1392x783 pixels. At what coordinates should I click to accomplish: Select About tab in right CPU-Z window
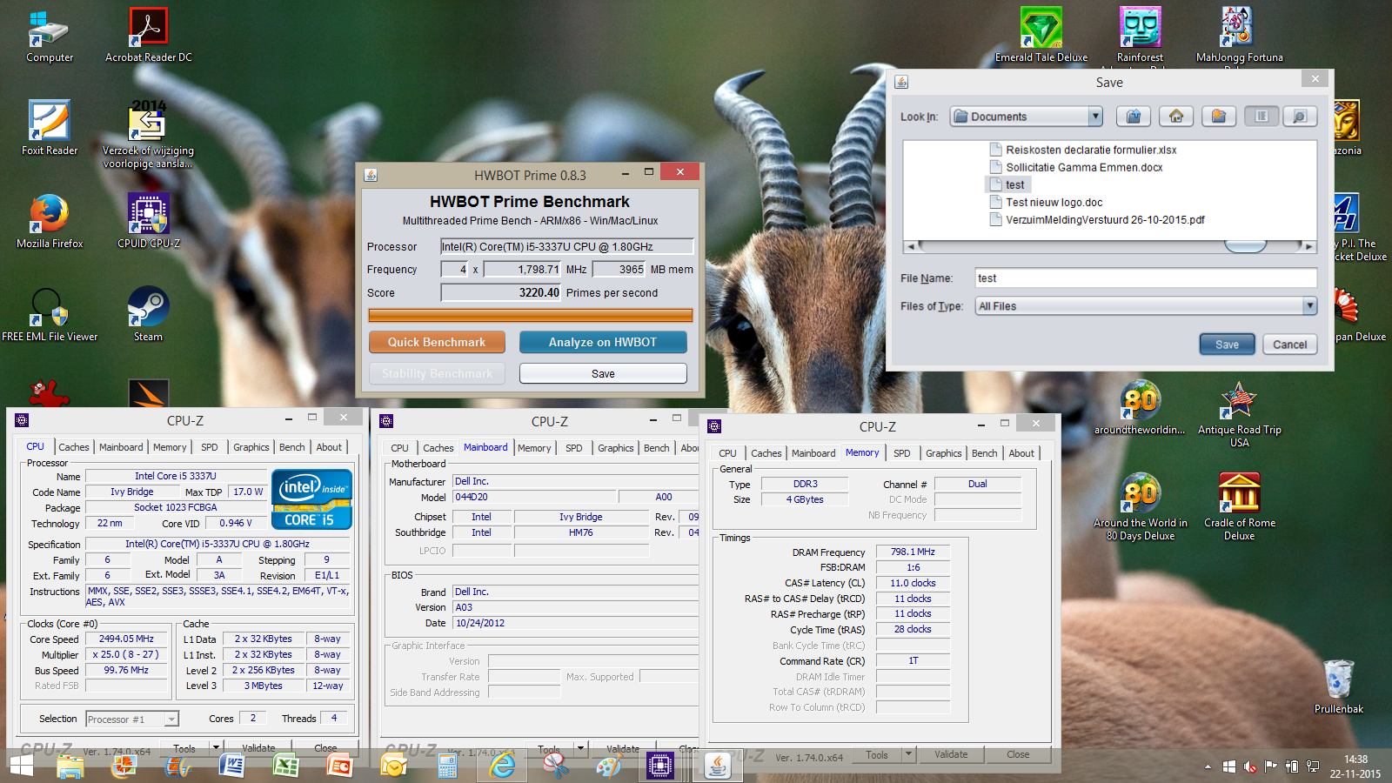(1021, 453)
